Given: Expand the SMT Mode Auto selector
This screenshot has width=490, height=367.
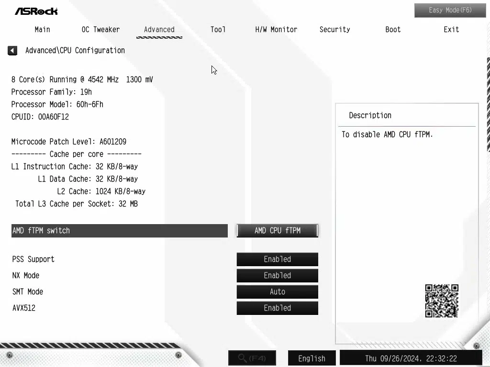Looking at the screenshot, I should click(x=277, y=292).
